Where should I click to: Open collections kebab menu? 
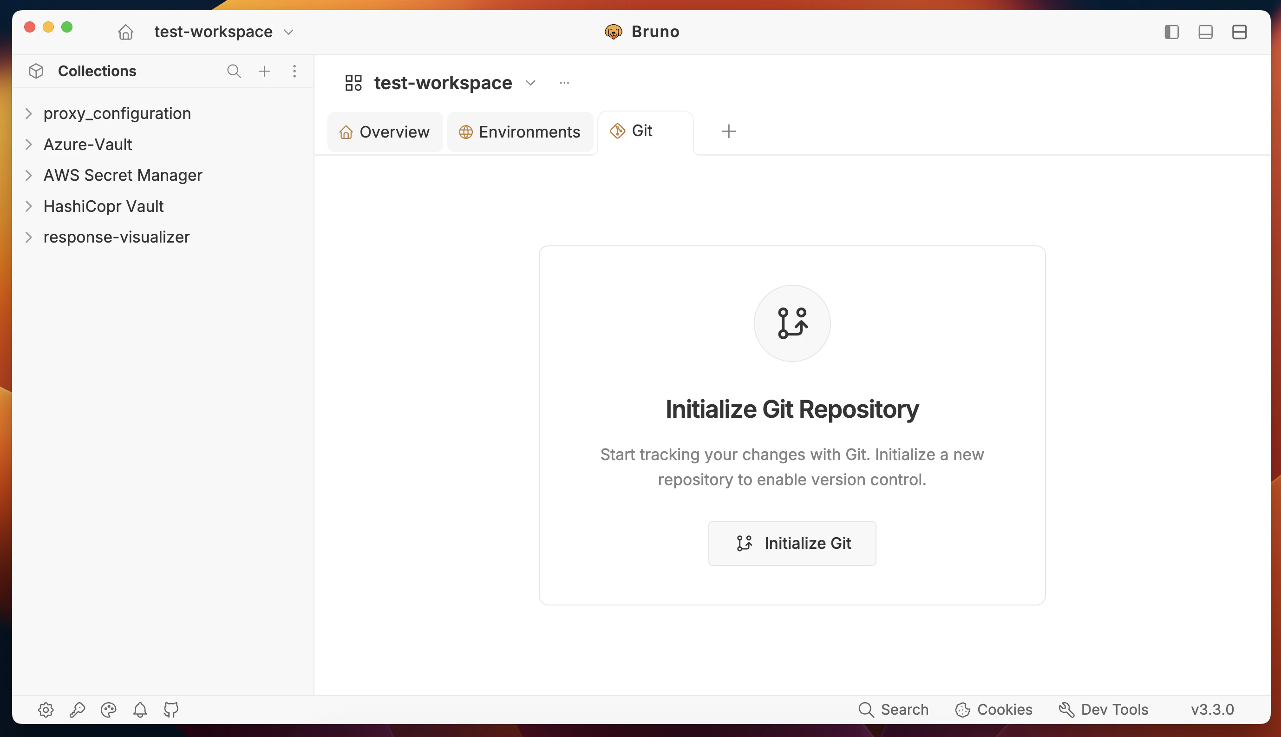pyautogui.click(x=294, y=71)
